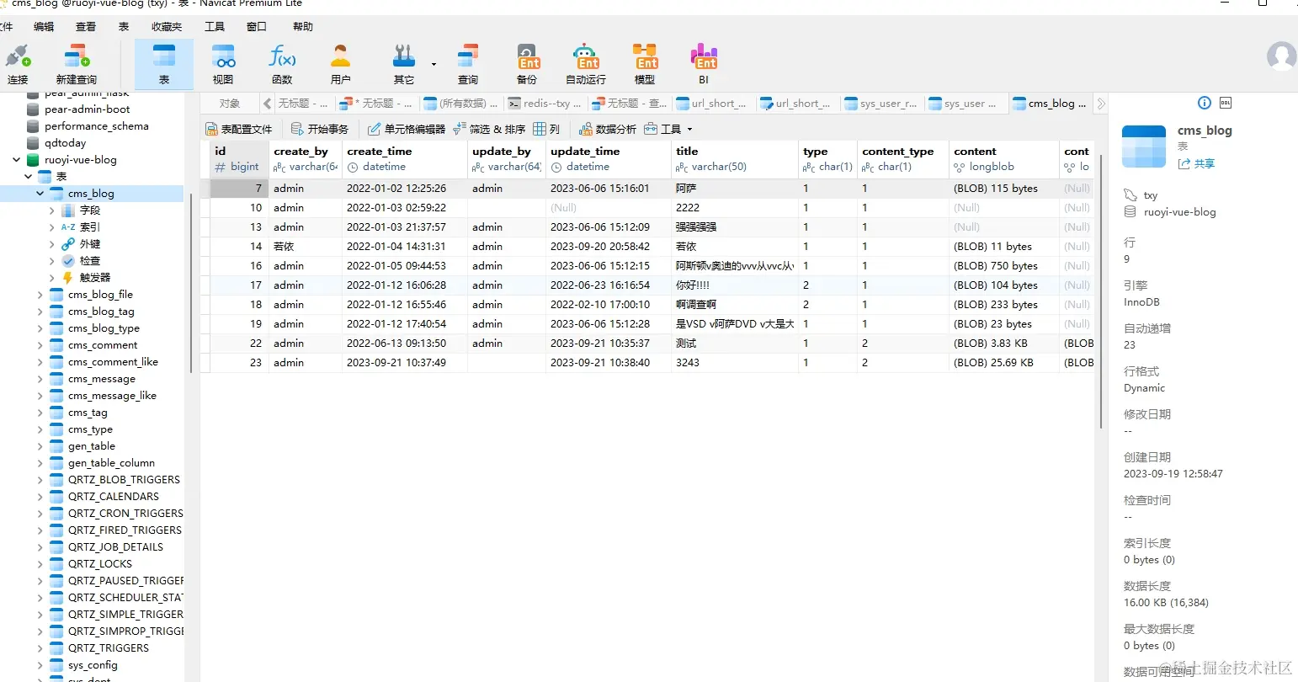Open the 其它 dropdown arrow

click(434, 64)
